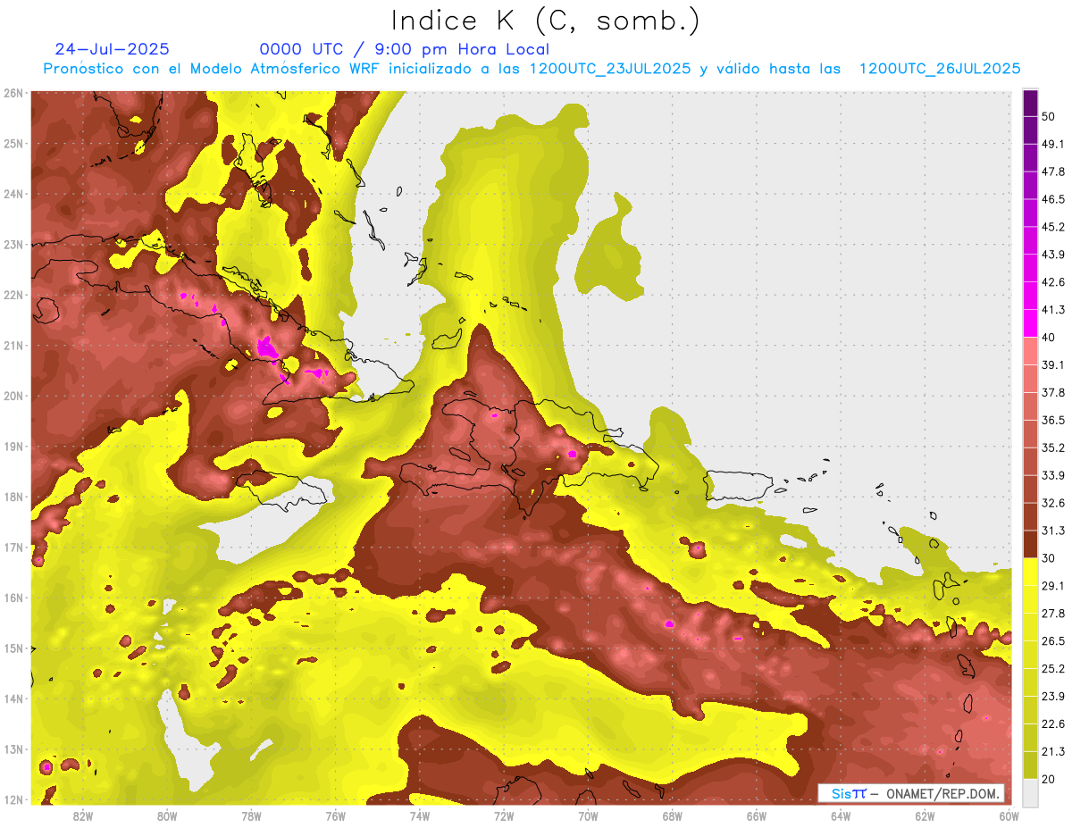Select legend value "41.3"
This screenshot has width=1072, height=828.
coord(1053,310)
